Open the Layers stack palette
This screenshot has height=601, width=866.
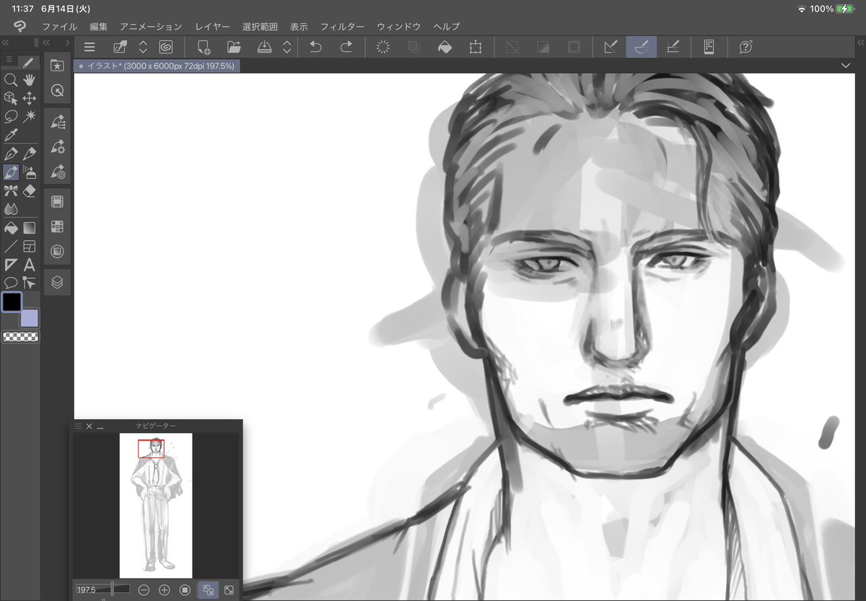click(x=57, y=282)
